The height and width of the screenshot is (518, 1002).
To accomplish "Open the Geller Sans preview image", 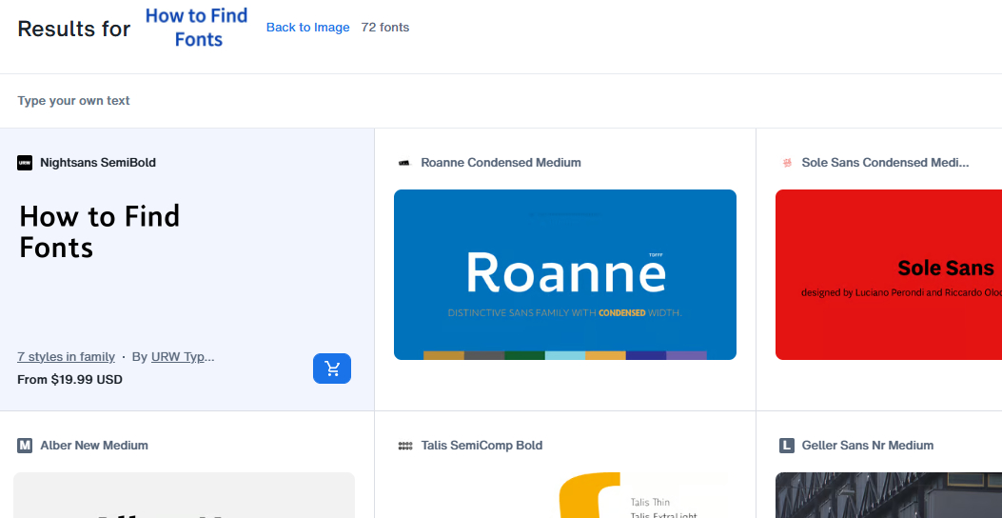I will (889, 495).
